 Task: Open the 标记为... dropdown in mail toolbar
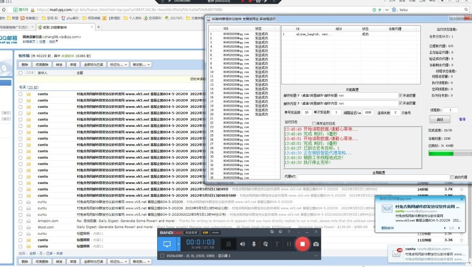coord(118,65)
